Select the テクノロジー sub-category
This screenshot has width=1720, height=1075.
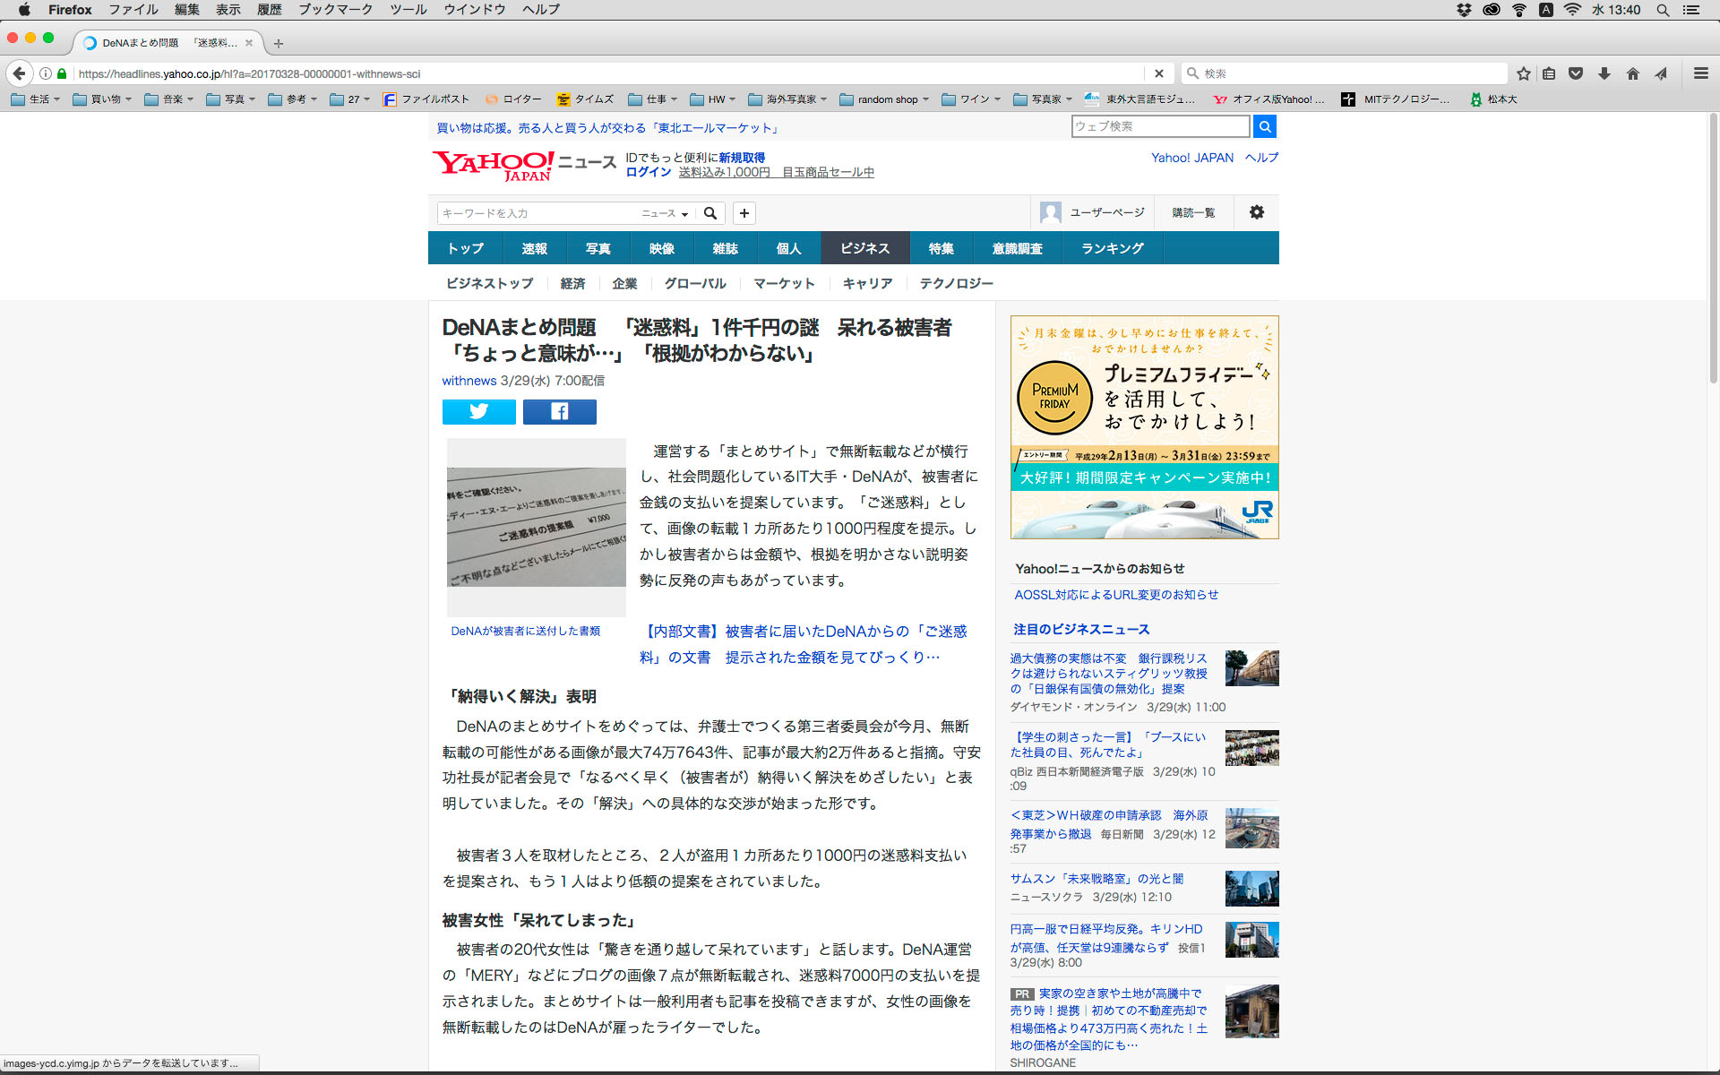pos(956,283)
